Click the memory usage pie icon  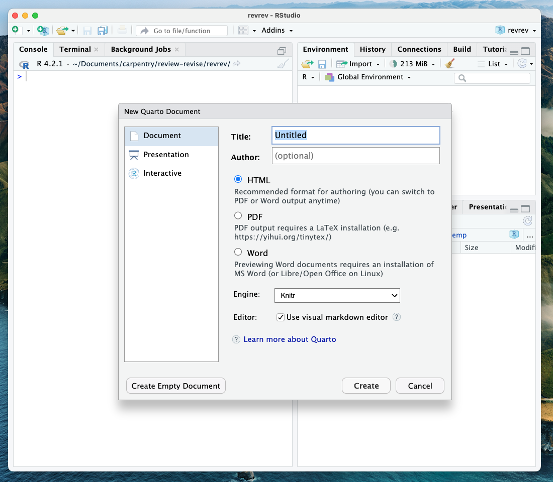pos(393,64)
